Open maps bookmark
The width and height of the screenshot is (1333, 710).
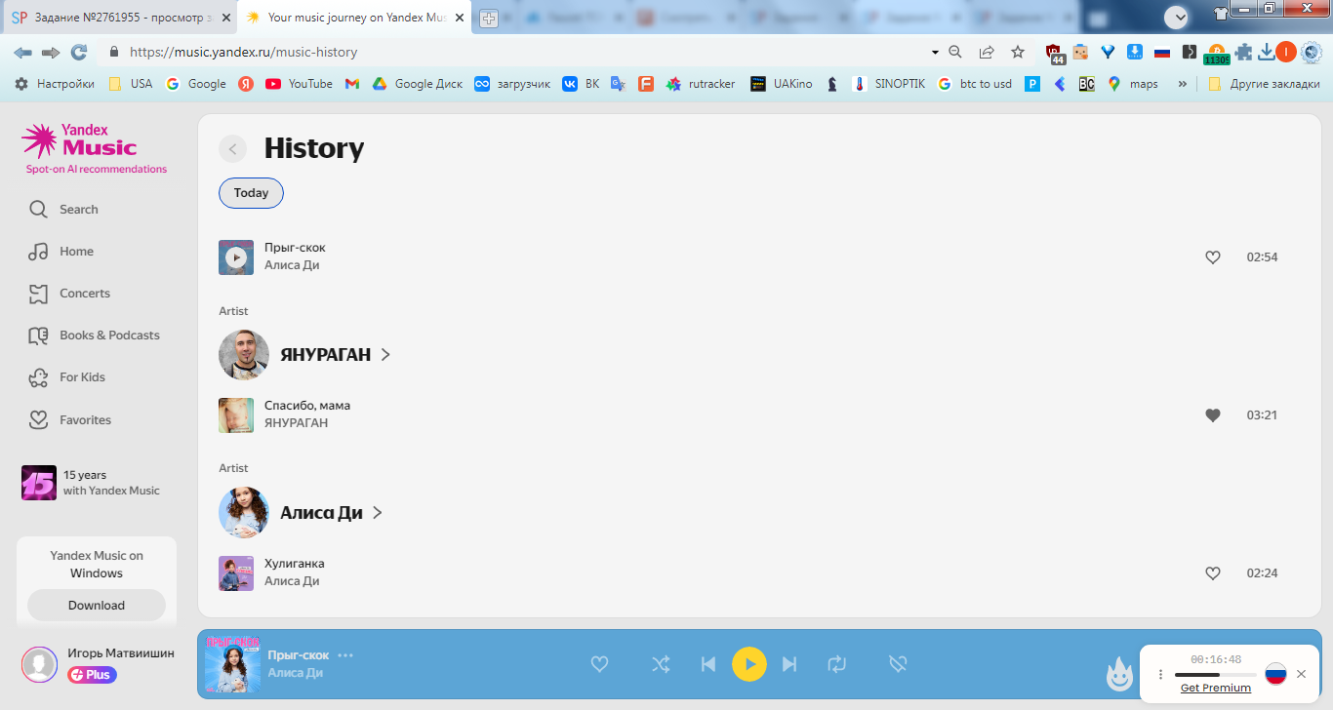1133,84
